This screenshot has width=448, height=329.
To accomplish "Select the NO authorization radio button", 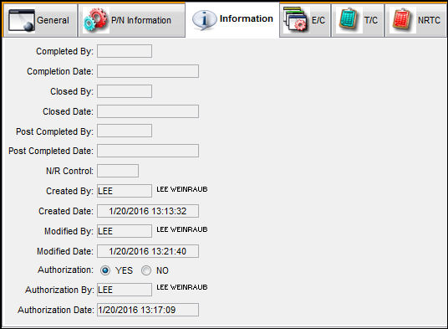I will coord(146,270).
